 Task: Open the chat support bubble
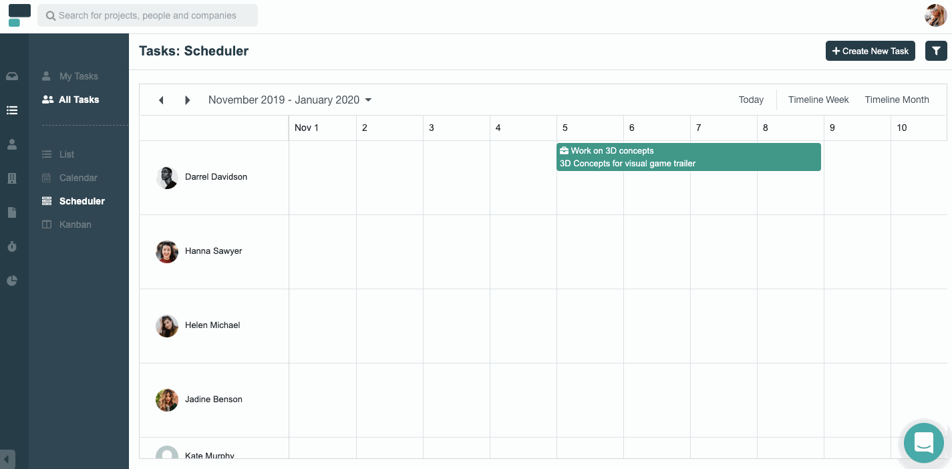point(924,443)
